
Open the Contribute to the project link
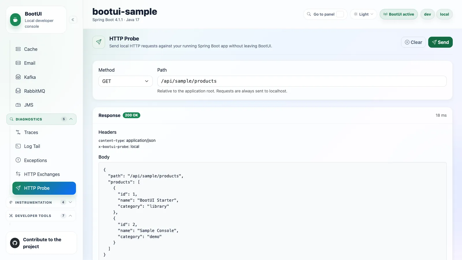tap(41, 243)
